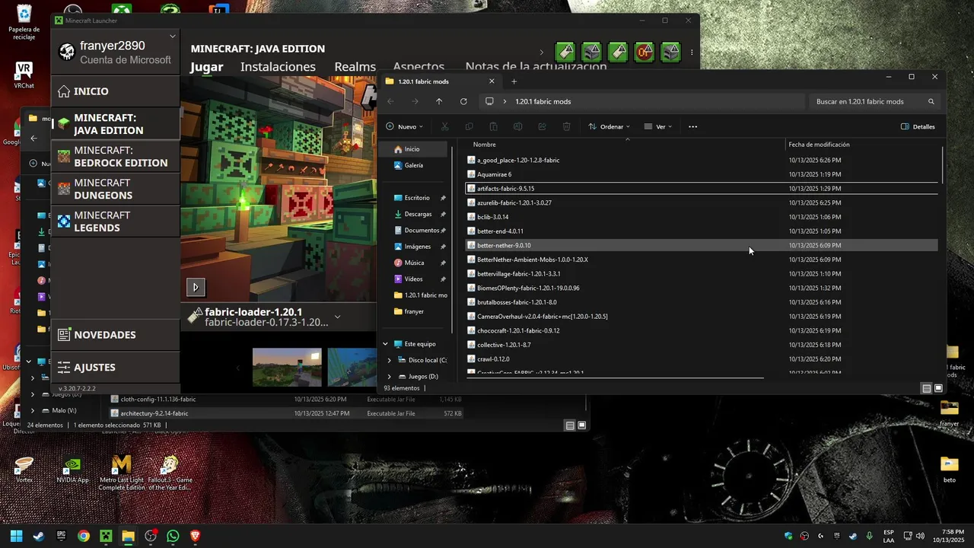Select the landscape screenshot thumbnail in launcher
Image resolution: width=974 pixels, height=548 pixels.
(287, 368)
